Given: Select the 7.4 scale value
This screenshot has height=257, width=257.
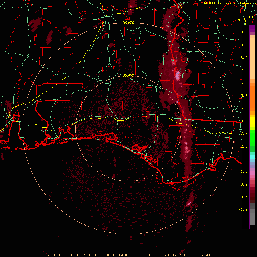Looking at the screenshot, I should 244,70.
